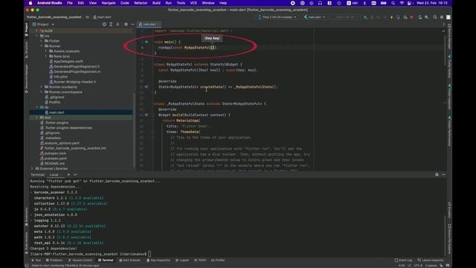Expand the Assets.xcassets folder
This screenshot has height=268, width=476.
click(x=46, y=51)
